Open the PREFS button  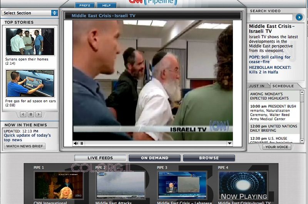pyautogui.click(x=85, y=5)
